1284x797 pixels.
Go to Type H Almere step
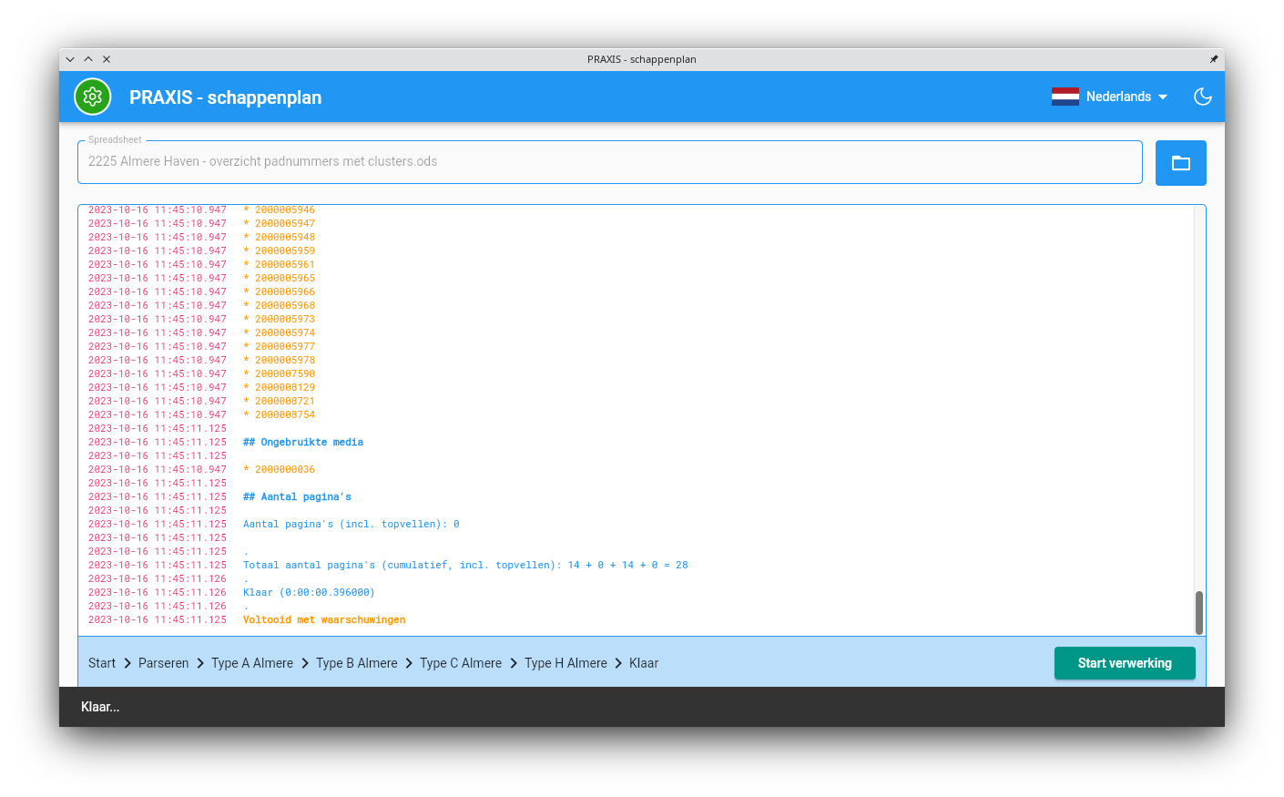tap(566, 663)
